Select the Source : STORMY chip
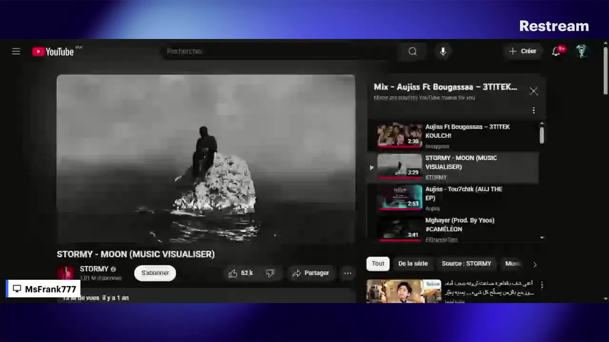Viewport: 609px width, 342px height. click(x=466, y=264)
